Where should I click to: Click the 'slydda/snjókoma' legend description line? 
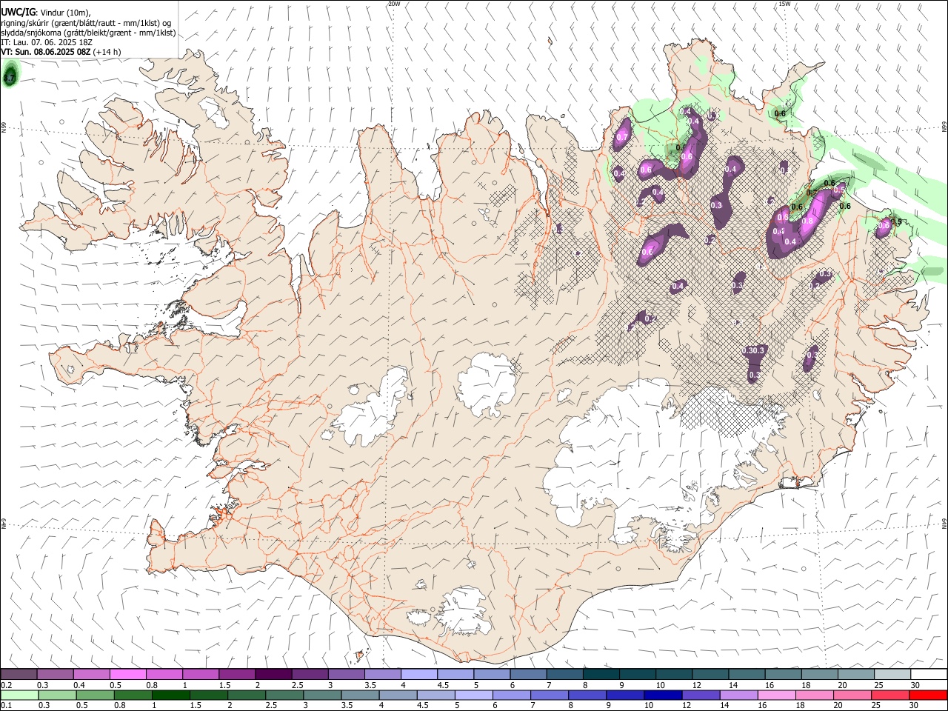(x=88, y=33)
